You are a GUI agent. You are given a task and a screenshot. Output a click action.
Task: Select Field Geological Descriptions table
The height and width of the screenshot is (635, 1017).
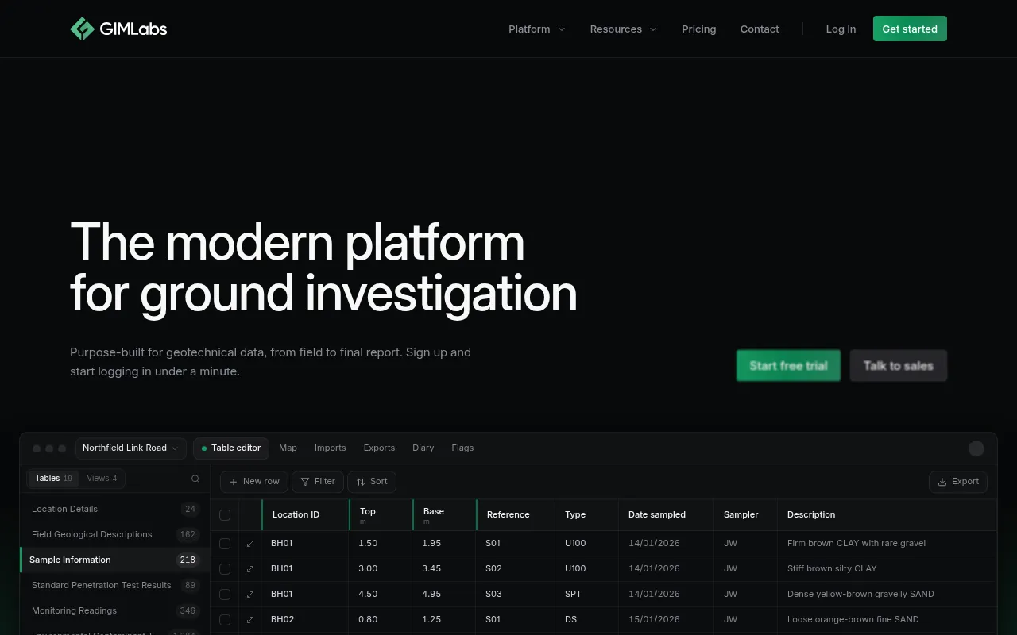pyautogui.click(x=114, y=535)
